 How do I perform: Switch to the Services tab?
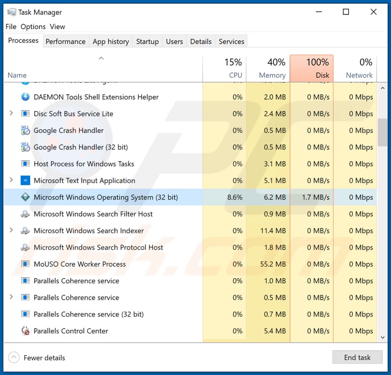pyautogui.click(x=232, y=42)
